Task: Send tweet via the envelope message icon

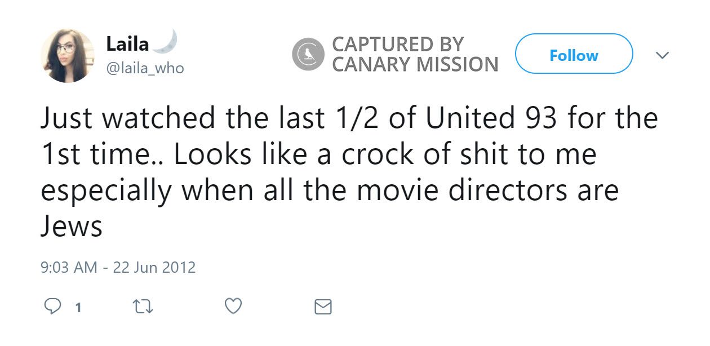Action: click(x=323, y=307)
